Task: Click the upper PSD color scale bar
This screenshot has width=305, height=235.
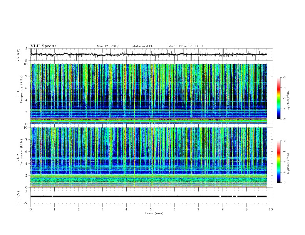Action: 278,98
